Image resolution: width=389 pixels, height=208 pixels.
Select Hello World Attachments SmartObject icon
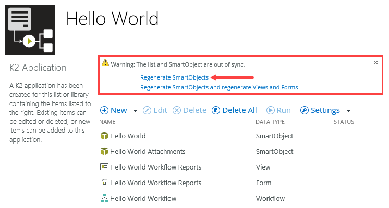[x=104, y=152]
